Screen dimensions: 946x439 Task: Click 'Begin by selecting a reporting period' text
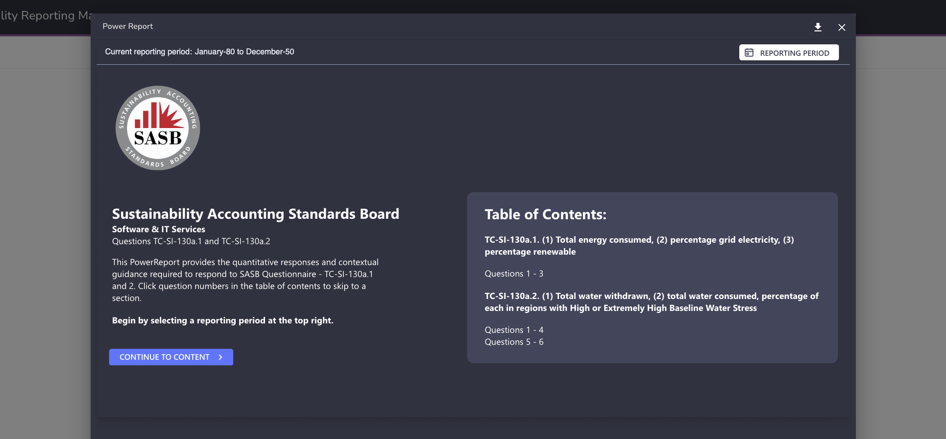click(223, 320)
